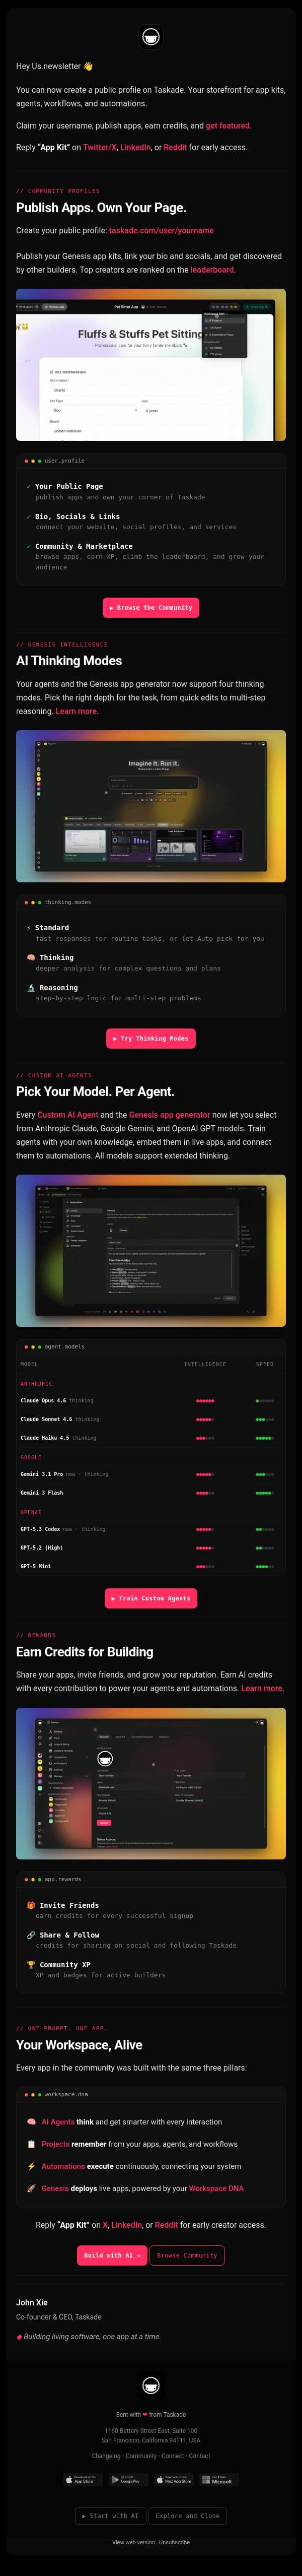The width and height of the screenshot is (302, 2576).
Task: Click the outlined 'Browse Community' button
Action: [187, 2255]
